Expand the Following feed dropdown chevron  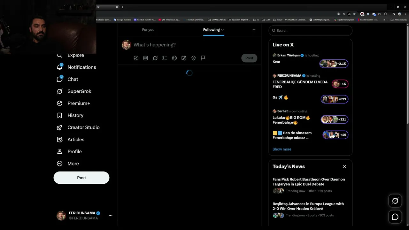coord(222,30)
